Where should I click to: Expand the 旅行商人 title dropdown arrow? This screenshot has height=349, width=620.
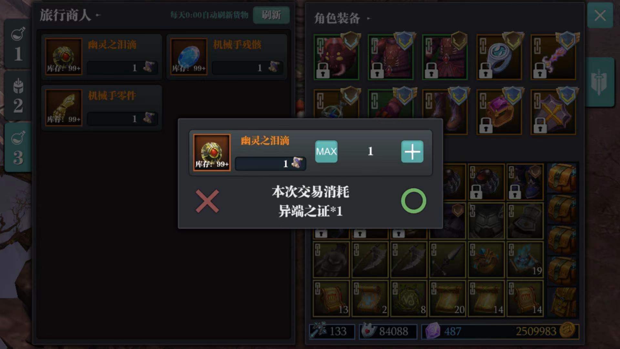98,15
